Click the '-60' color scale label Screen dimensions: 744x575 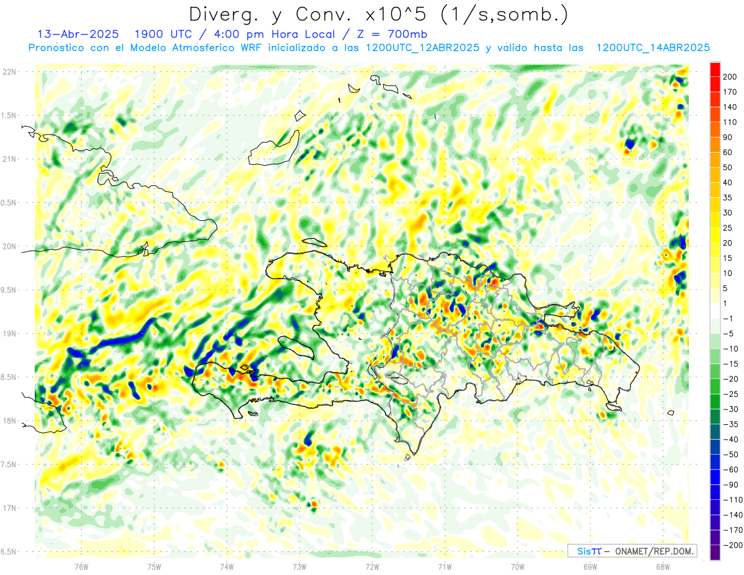tap(730, 470)
